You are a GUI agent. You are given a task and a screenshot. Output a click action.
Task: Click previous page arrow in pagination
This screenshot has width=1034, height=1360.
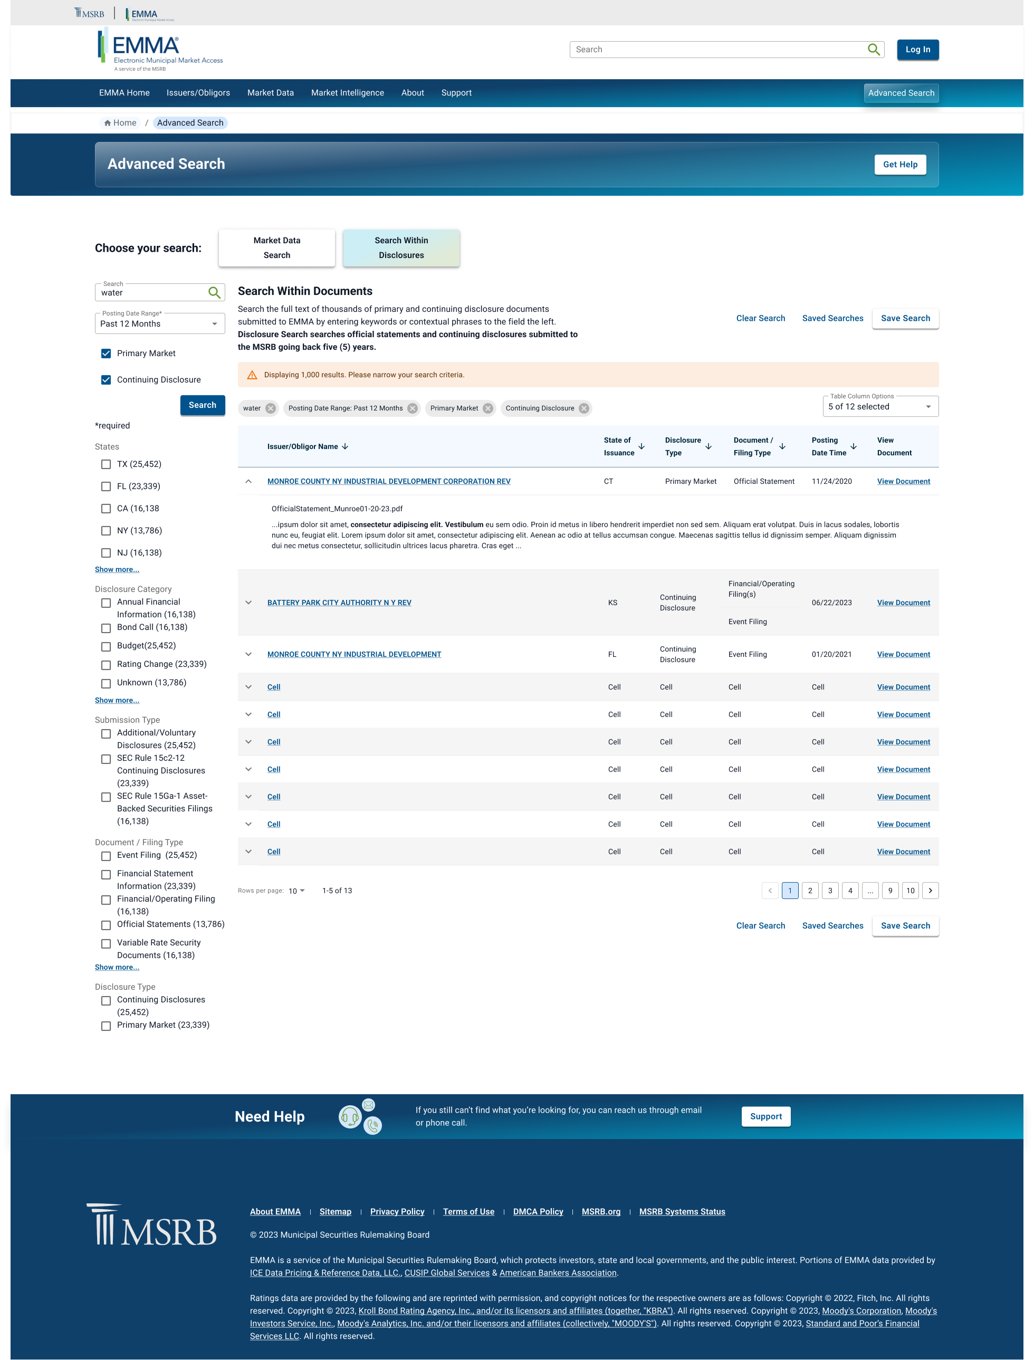click(770, 890)
